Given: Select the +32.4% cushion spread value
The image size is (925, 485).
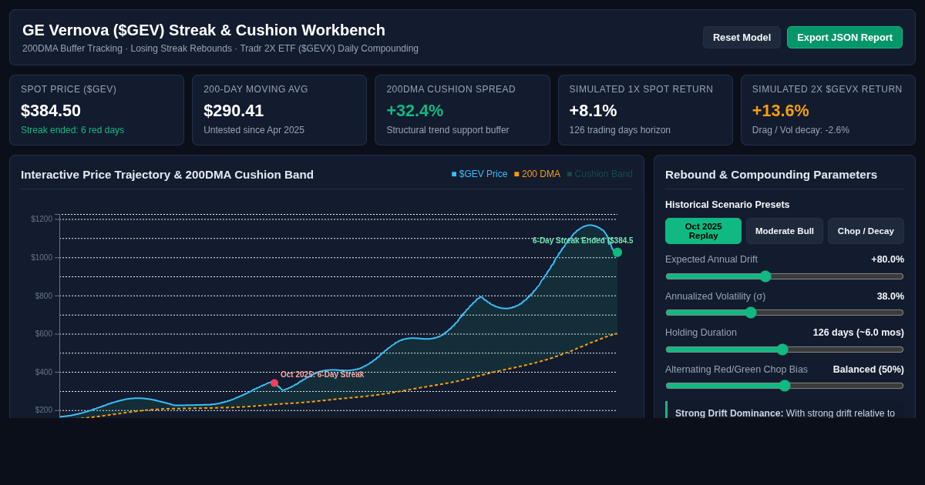Looking at the screenshot, I should [415, 111].
